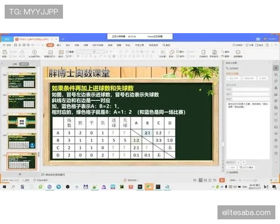Screen dimensions: 280x224
Task: Open the Insert ribbon tab
Action: point(59,45)
